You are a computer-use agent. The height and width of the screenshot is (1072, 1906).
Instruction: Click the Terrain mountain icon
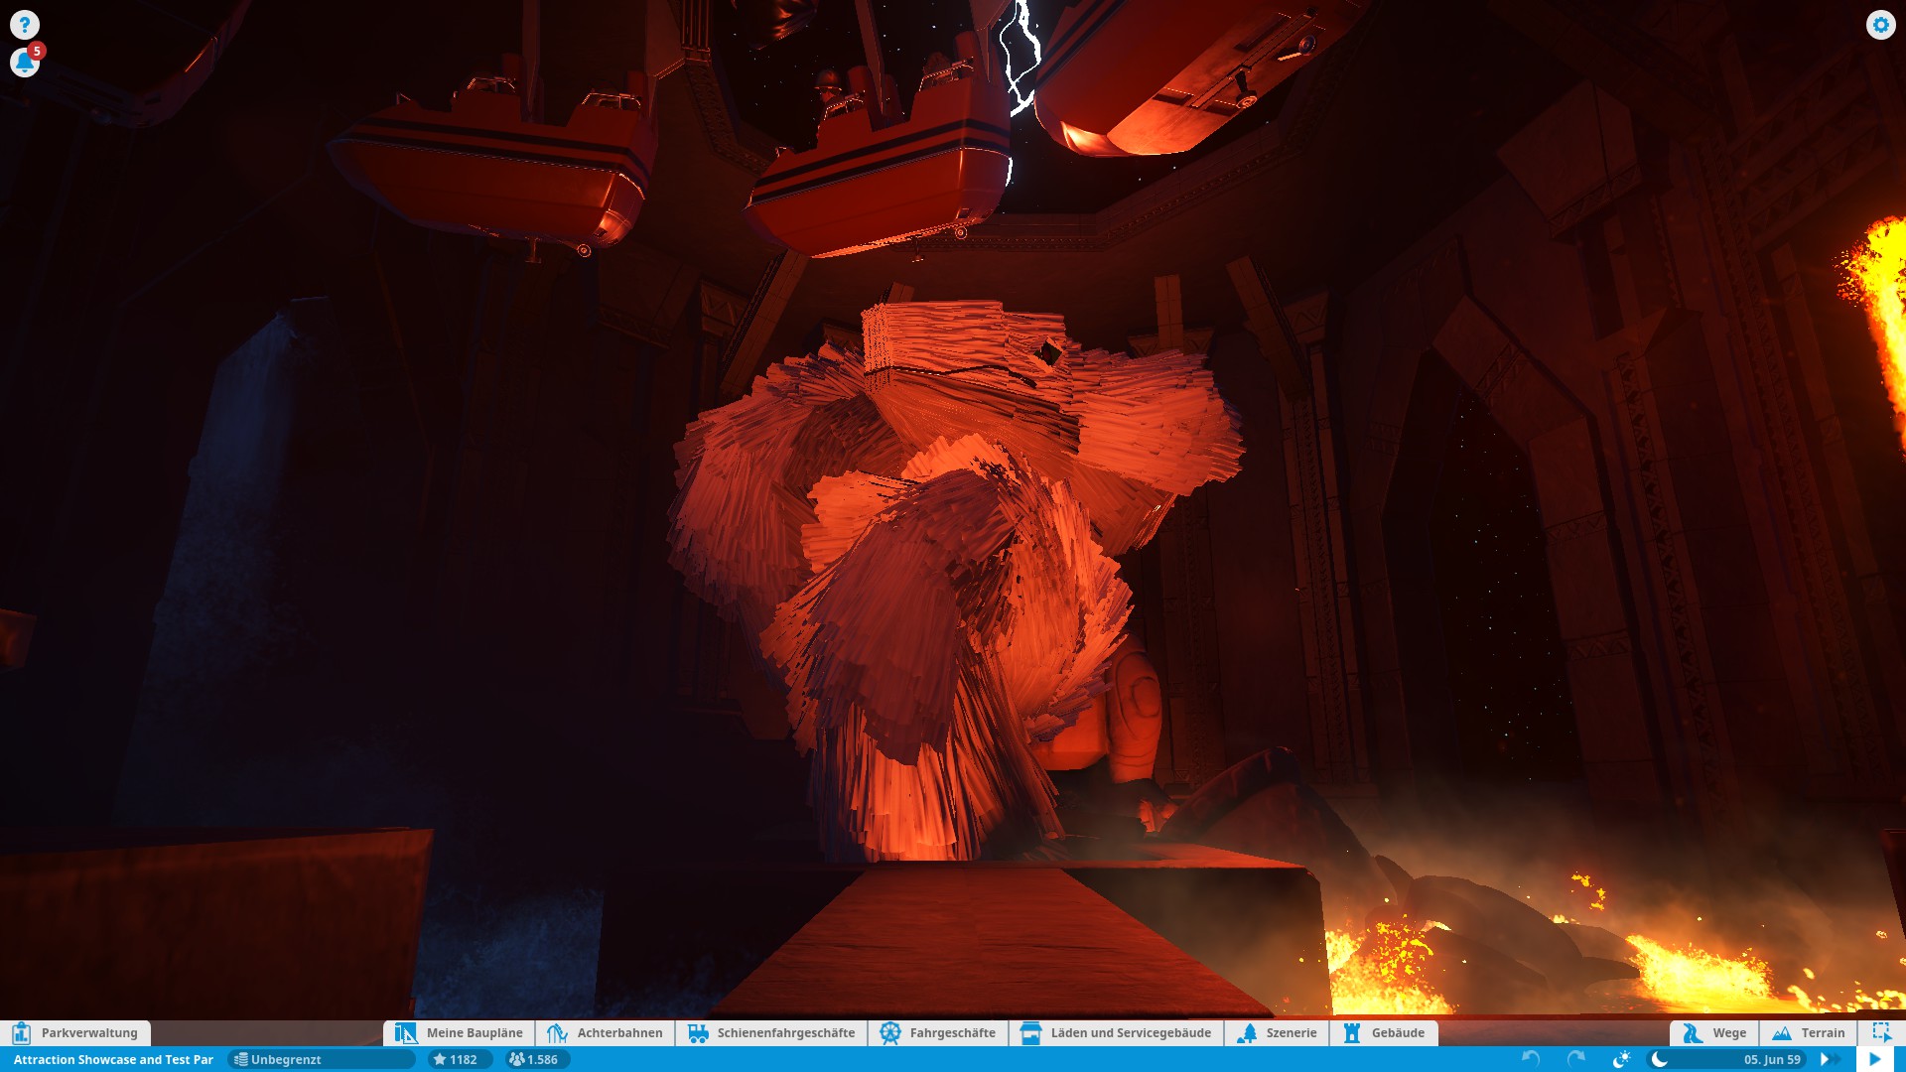pyautogui.click(x=1782, y=1033)
